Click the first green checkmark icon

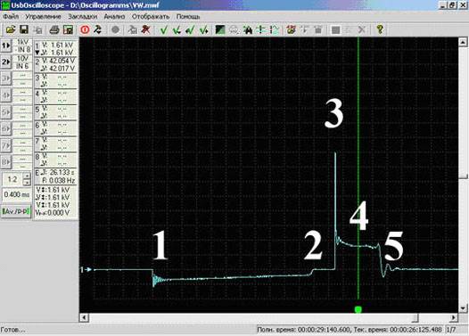click(163, 30)
